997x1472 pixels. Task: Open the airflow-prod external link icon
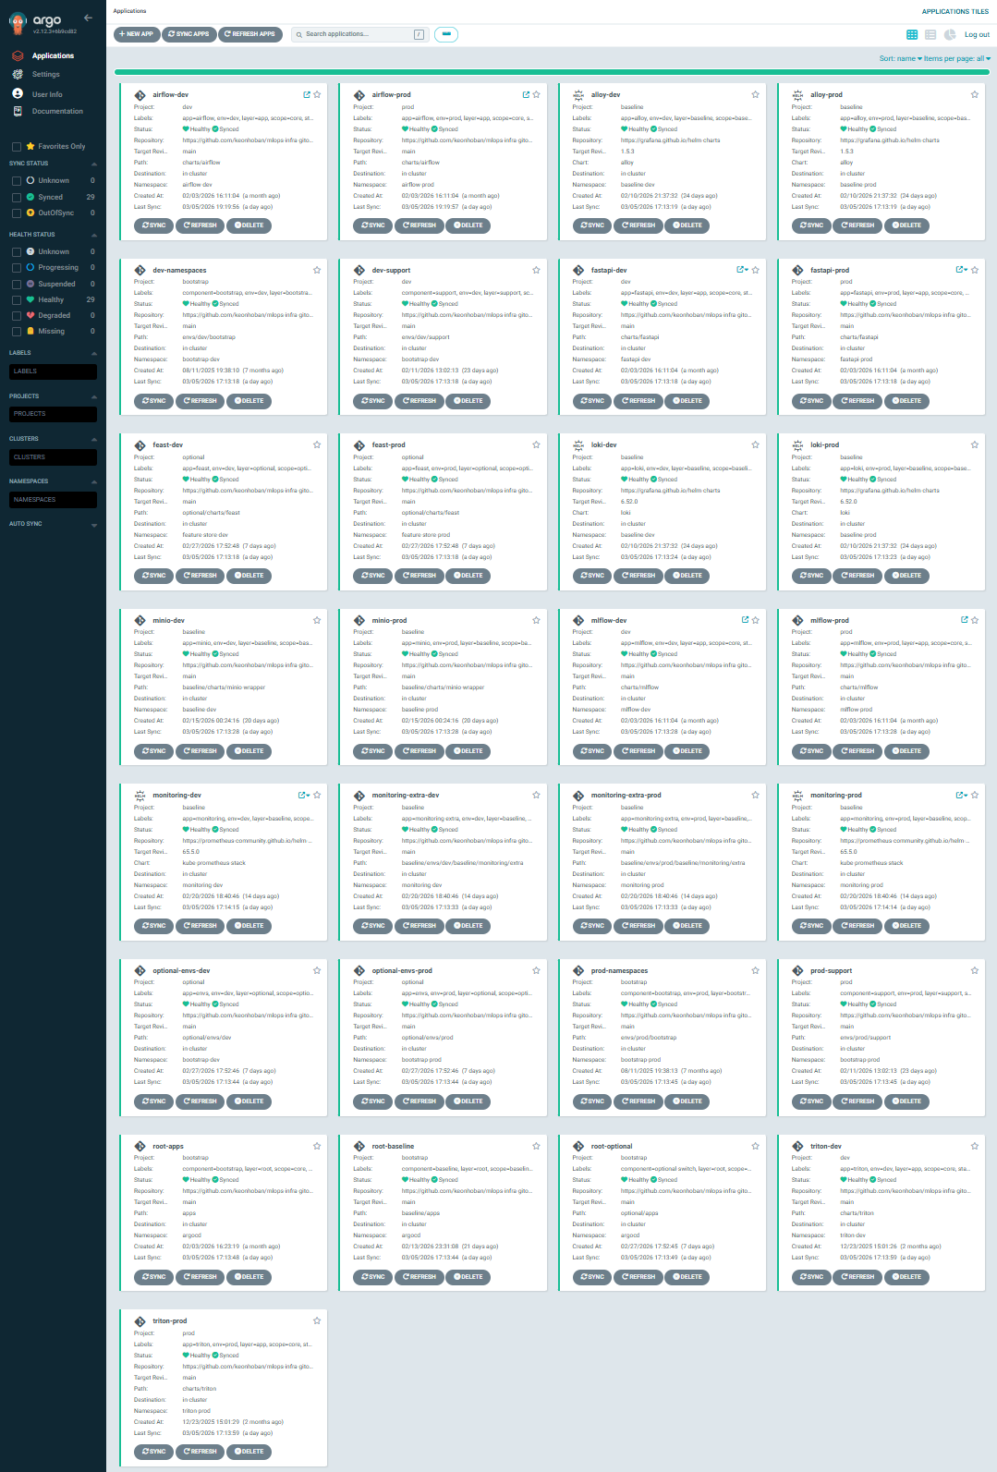pos(526,95)
